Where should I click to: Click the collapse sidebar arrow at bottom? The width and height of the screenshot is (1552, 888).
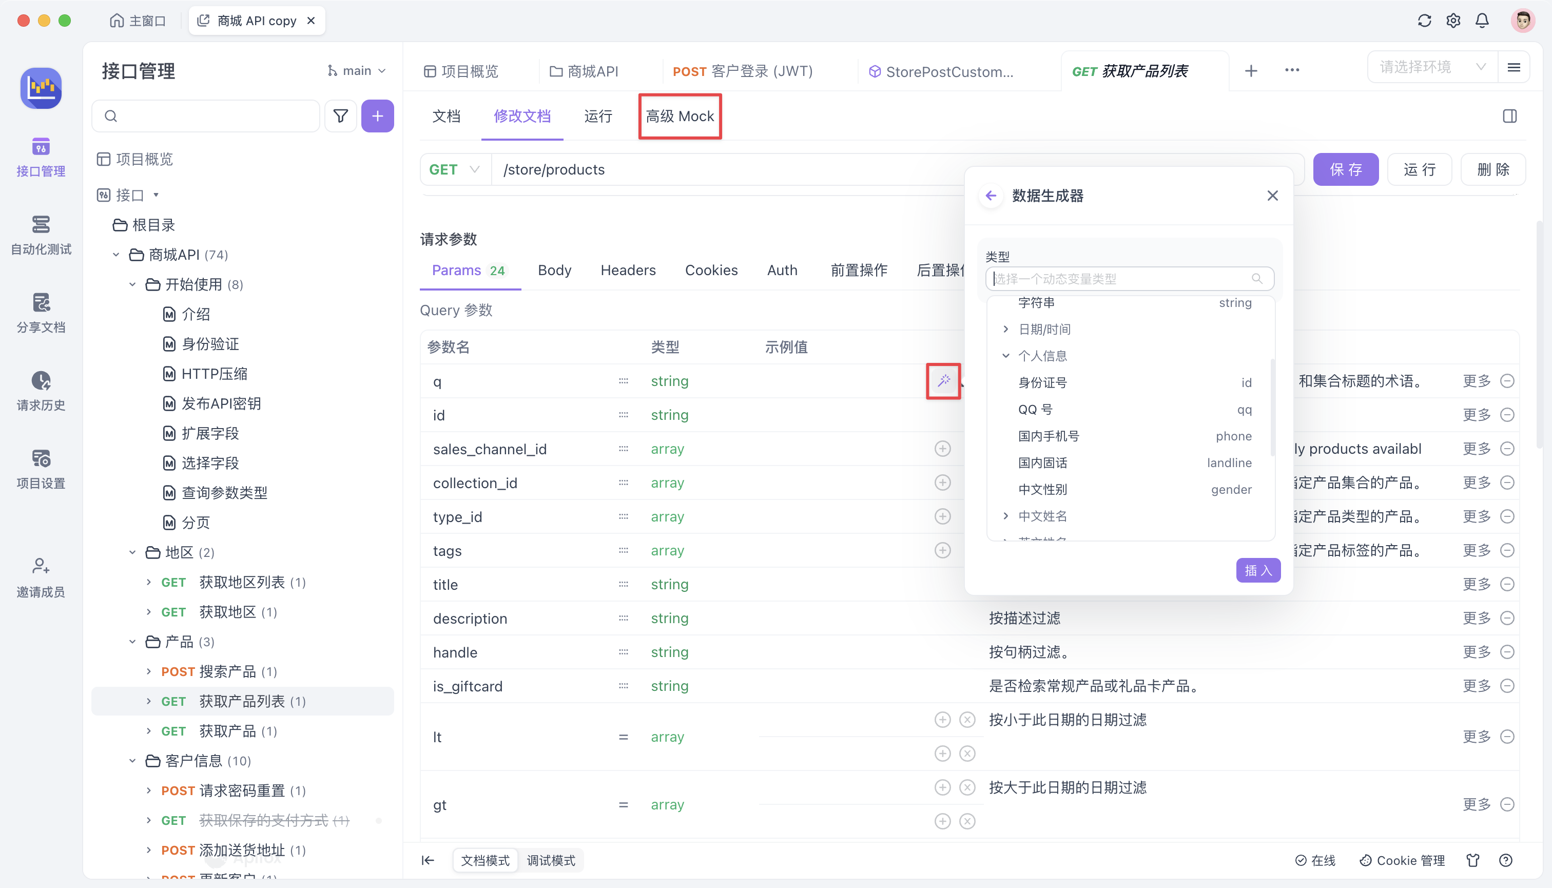click(x=428, y=860)
